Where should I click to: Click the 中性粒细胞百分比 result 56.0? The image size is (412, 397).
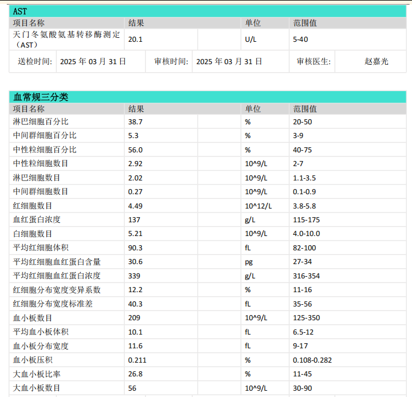[x=135, y=150]
